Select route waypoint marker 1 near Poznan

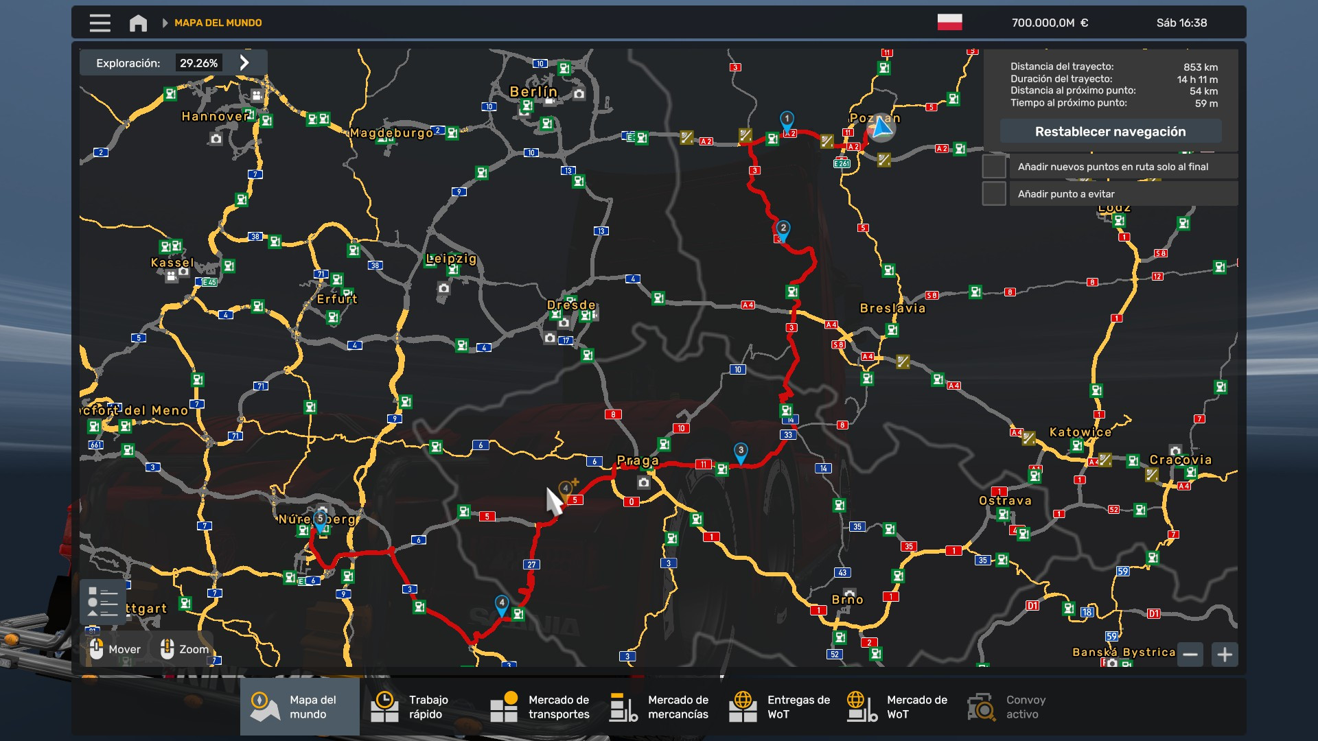point(787,121)
